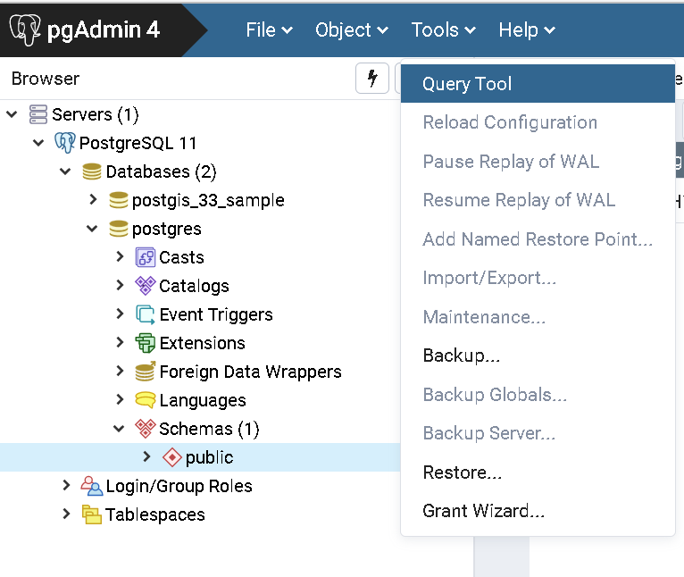Select the Languages label
This screenshot has width=684, height=577.
coord(203,401)
